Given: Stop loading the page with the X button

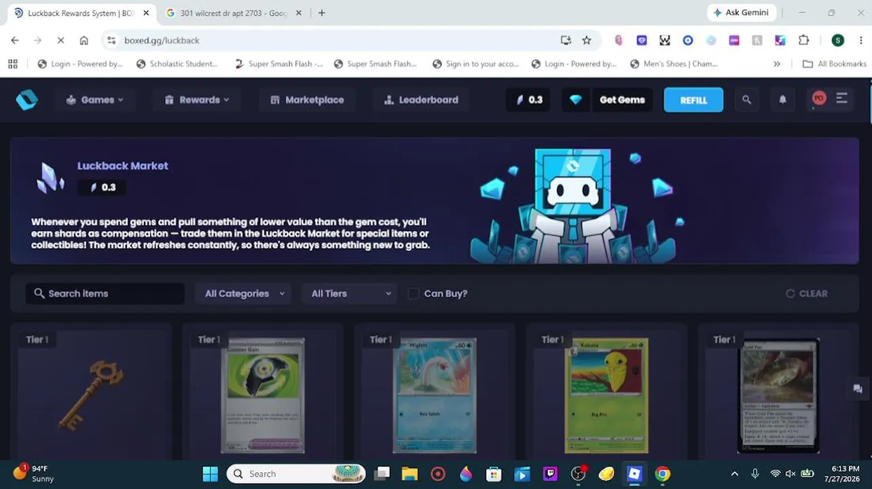Looking at the screenshot, I should pos(60,41).
